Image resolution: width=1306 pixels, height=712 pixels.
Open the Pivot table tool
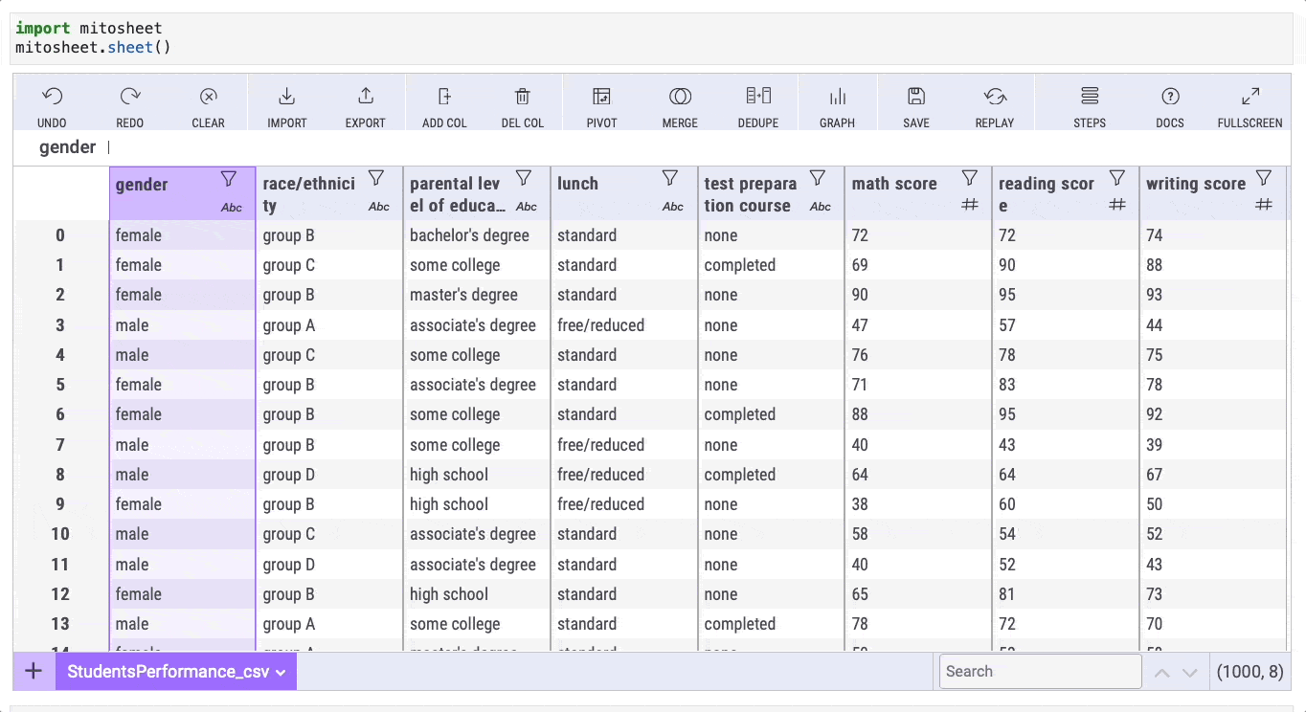[601, 97]
